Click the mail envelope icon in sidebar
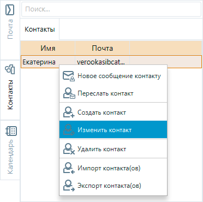Viewport: 203px width, 202px height. pos(10,10)
